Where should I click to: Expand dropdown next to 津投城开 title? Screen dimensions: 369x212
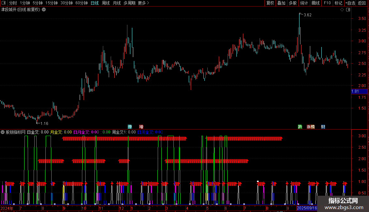(x=44, y=10)
